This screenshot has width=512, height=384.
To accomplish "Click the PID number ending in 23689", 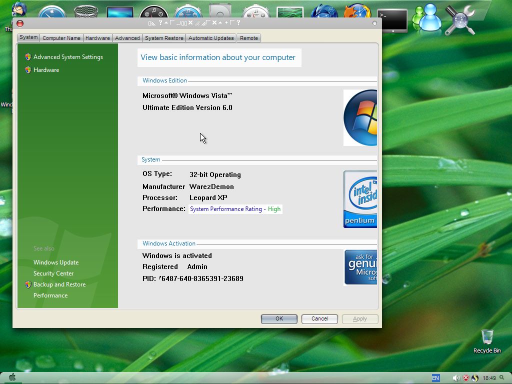I will (x=201, y=278).
